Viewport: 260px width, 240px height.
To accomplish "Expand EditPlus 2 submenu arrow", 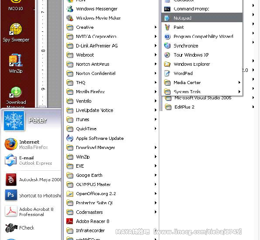I will [x=253, y=107].
